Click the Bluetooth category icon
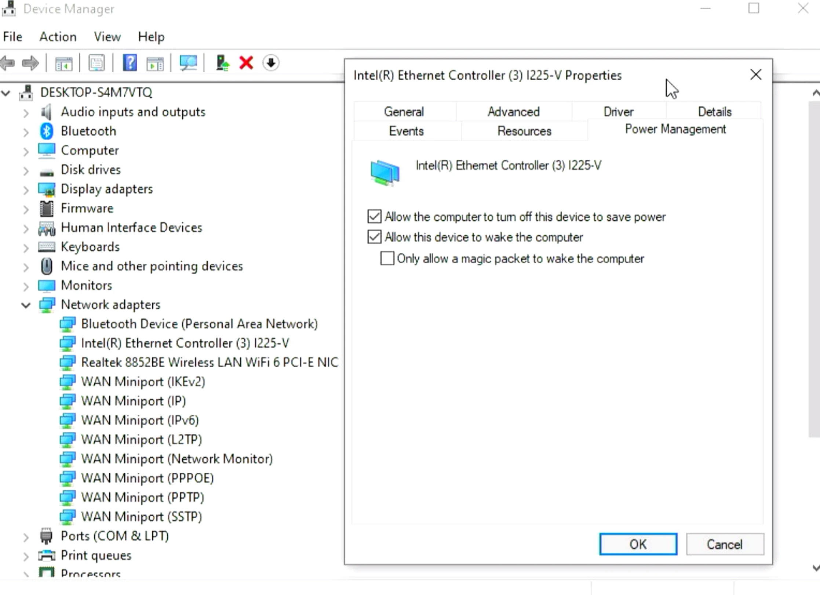820x595 pixels. click(47, 131)
